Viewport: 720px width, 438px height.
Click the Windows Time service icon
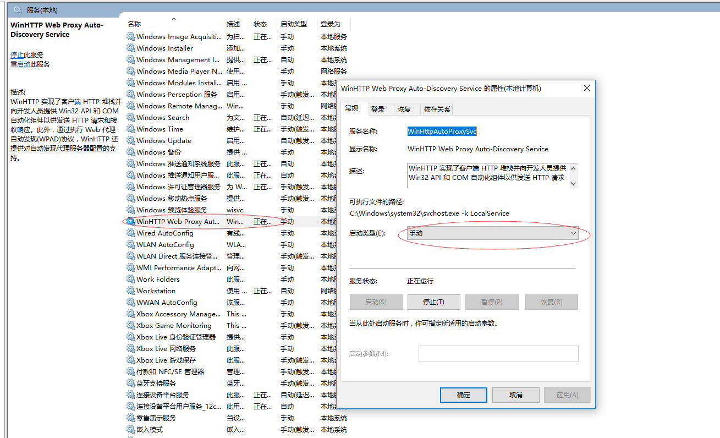click(x=130, y=129)
